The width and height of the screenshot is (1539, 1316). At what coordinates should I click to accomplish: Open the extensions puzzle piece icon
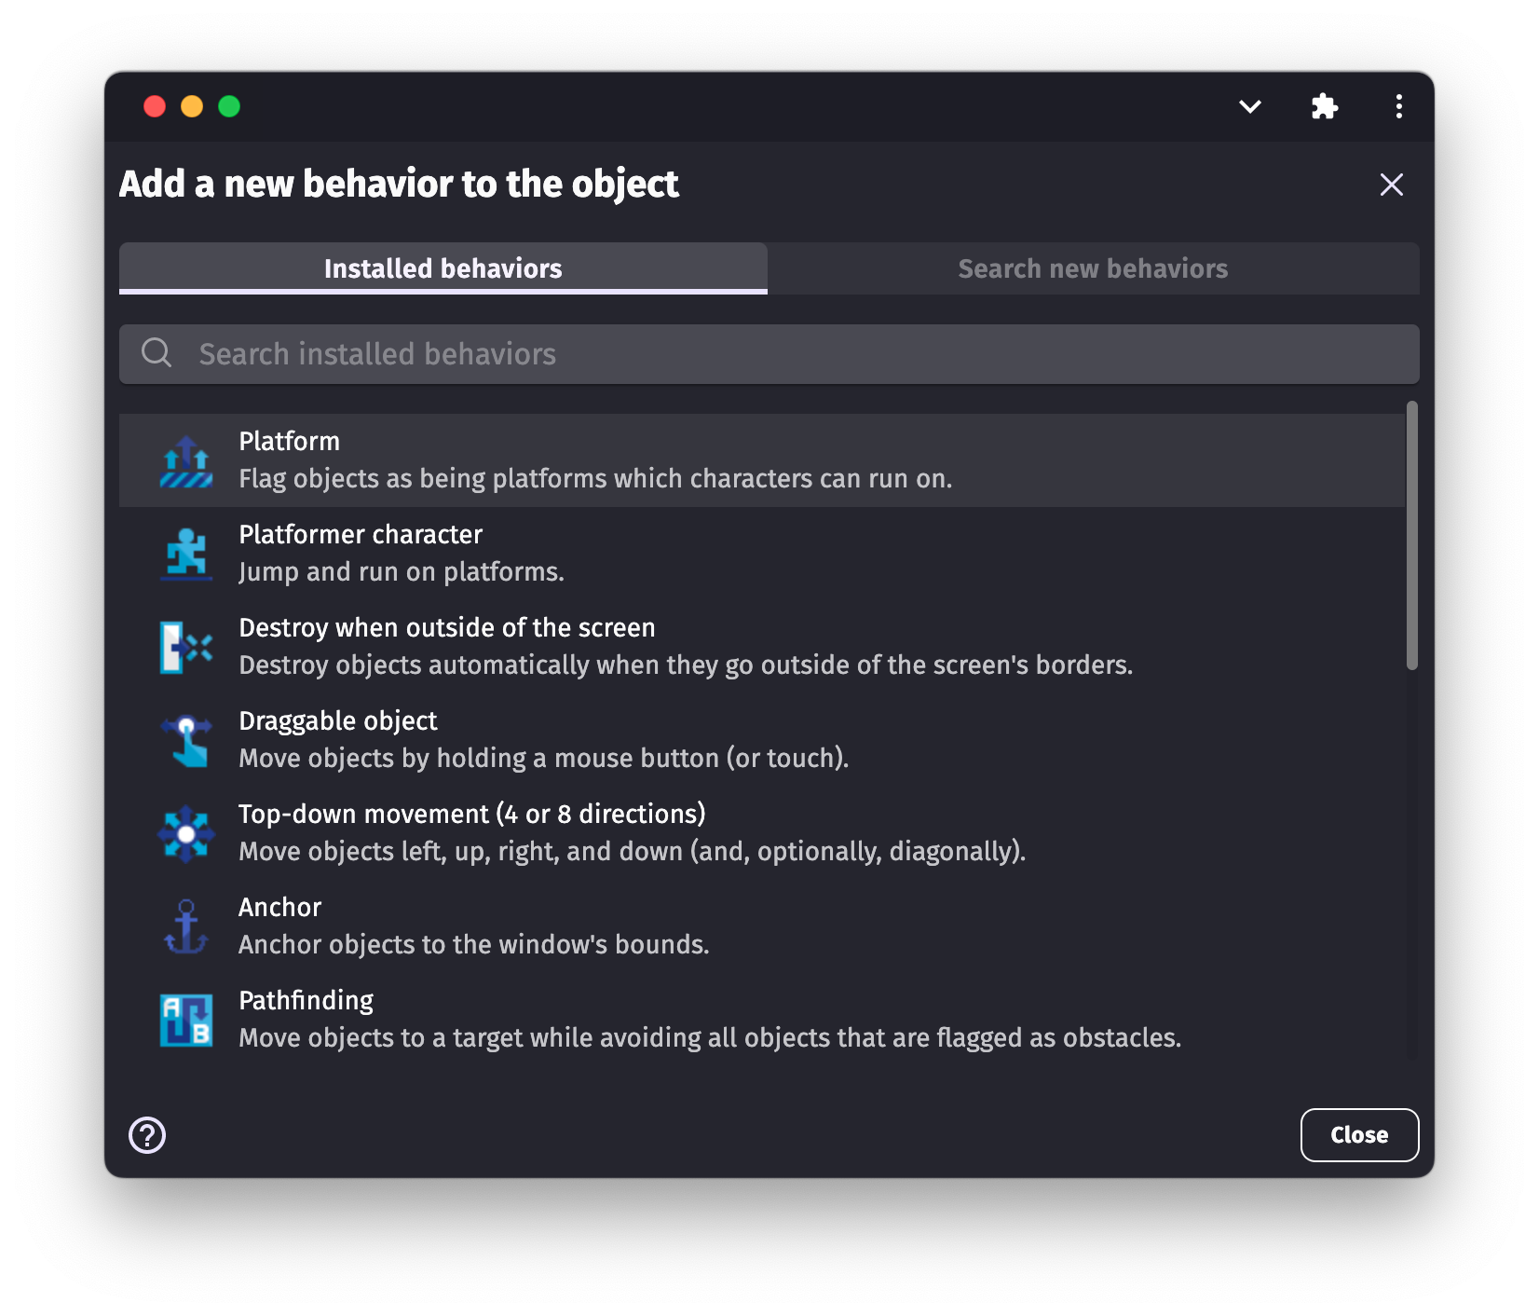(1324, 107)
